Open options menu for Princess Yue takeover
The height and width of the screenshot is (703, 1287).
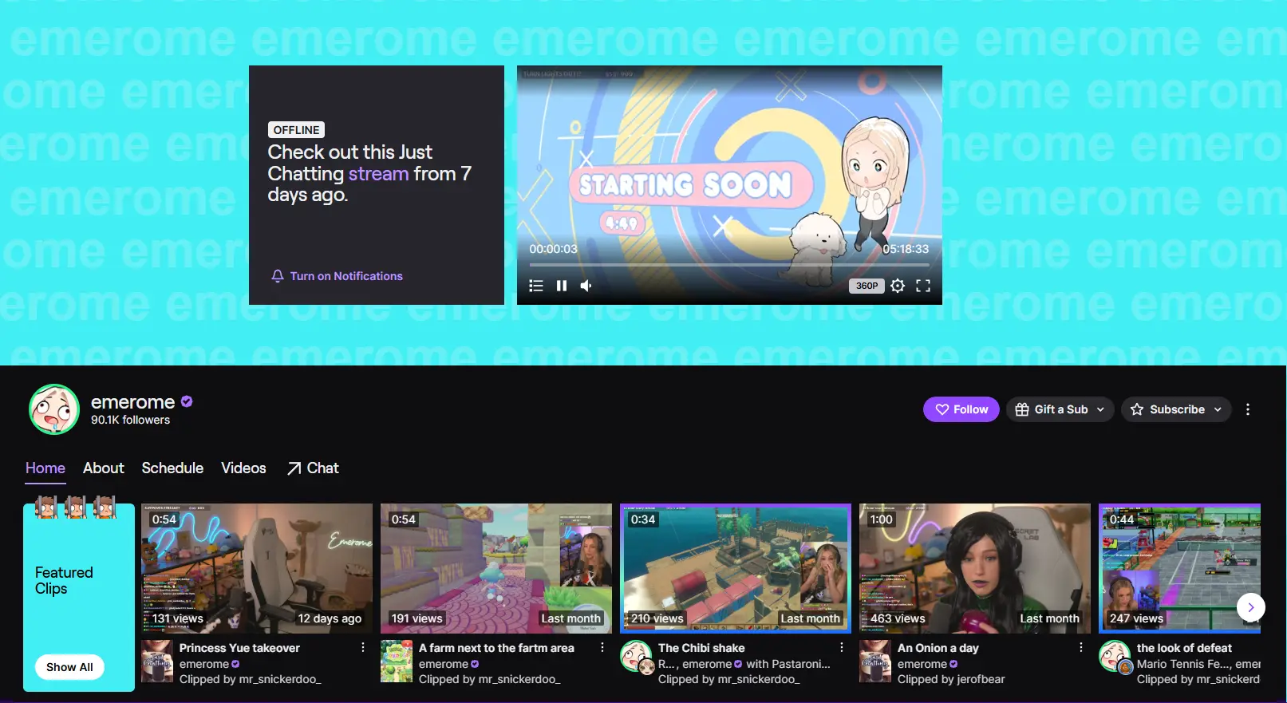click(x=363, y=648)
